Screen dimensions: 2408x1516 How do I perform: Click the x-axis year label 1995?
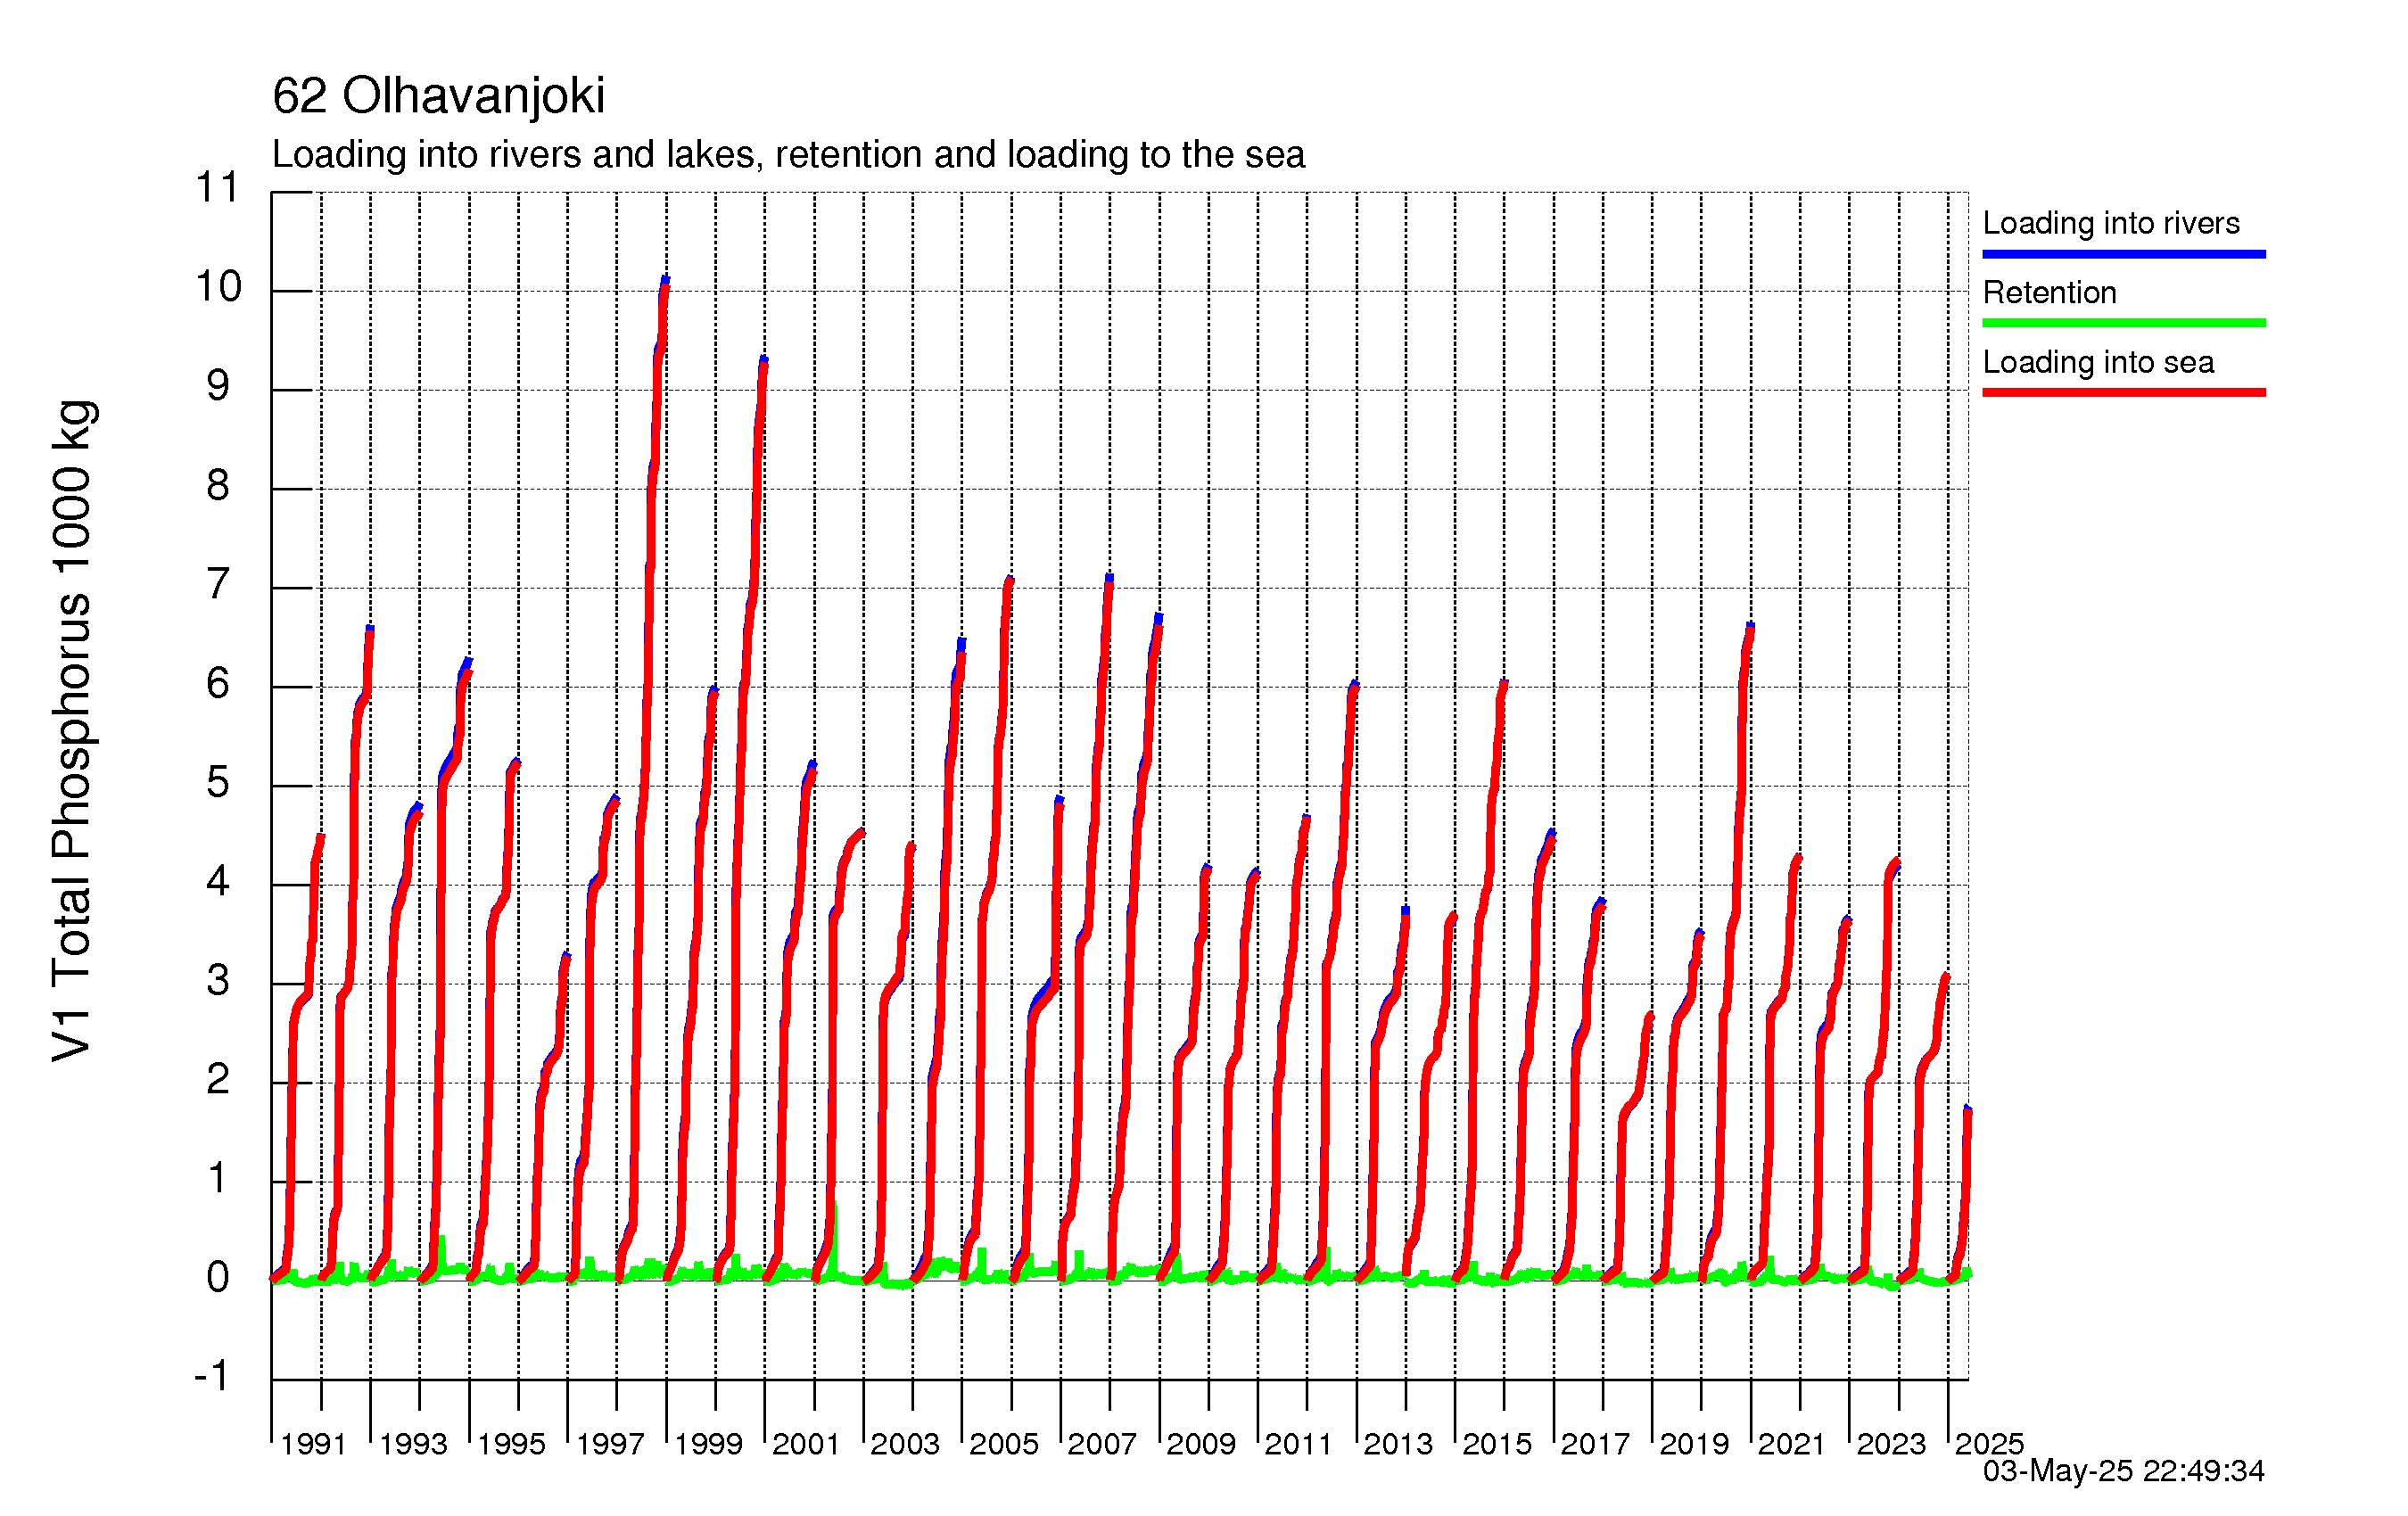click(511, 1444)
